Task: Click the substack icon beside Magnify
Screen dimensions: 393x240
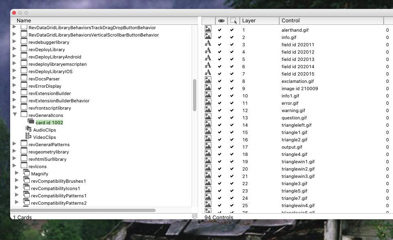Action: coord(26,173)
